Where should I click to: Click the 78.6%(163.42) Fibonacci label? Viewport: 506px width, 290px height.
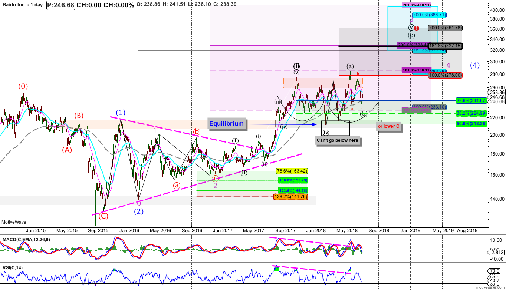coord(292,171)
